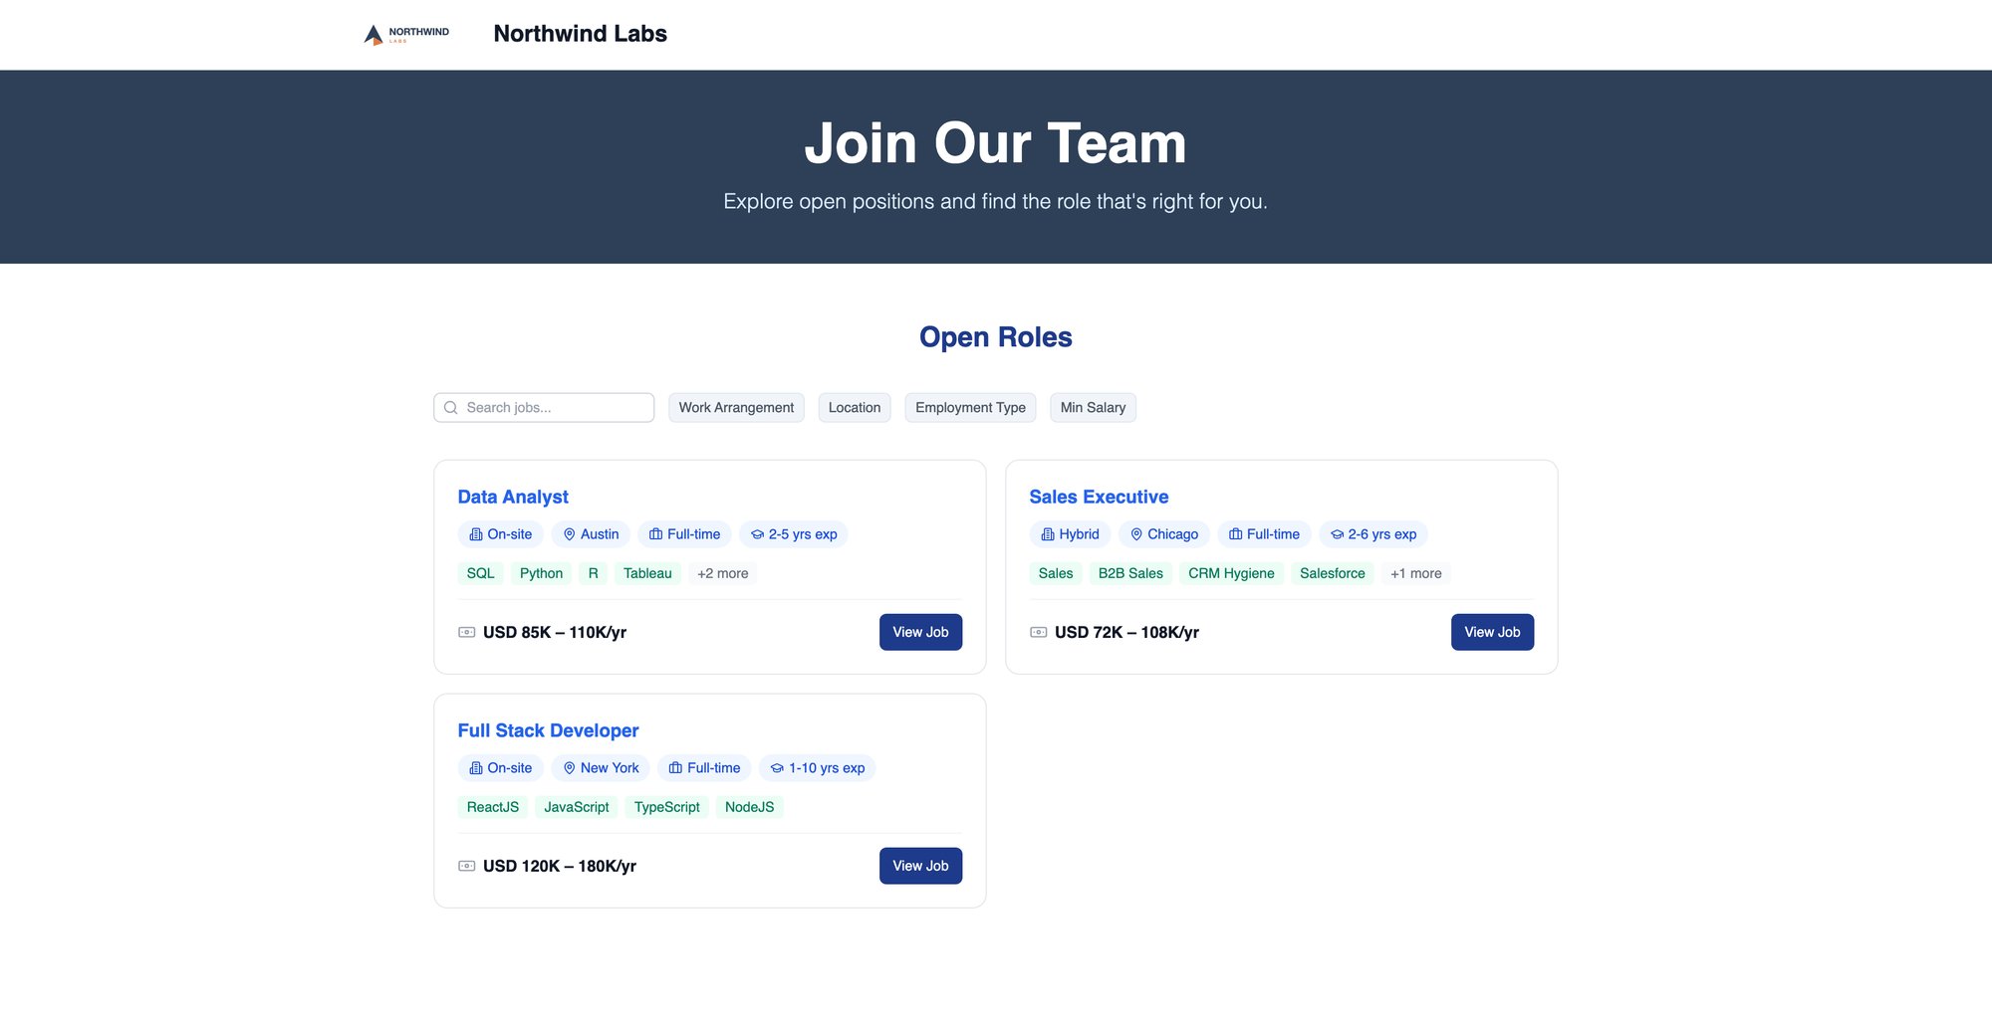Click the Northwind Labs logo icon

click(406, 35)
